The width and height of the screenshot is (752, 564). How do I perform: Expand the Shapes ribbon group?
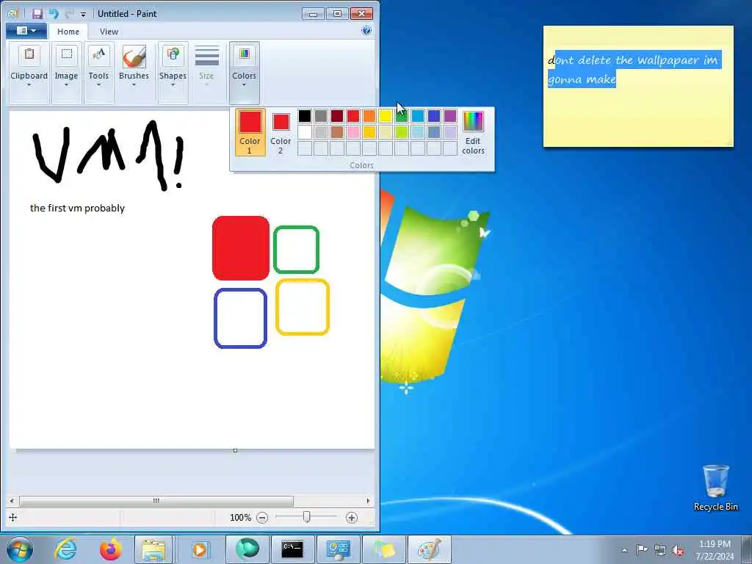point(173,73)
